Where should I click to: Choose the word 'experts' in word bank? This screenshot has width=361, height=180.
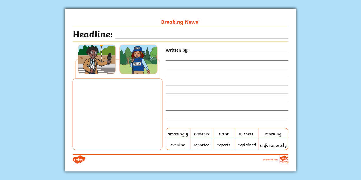(x=223, y=145)
